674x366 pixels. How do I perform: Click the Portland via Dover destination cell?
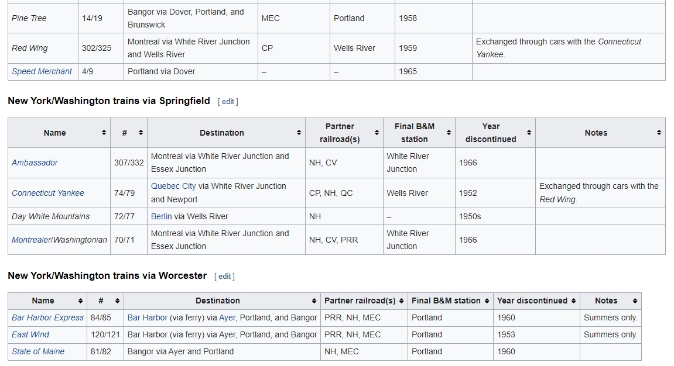191,72
